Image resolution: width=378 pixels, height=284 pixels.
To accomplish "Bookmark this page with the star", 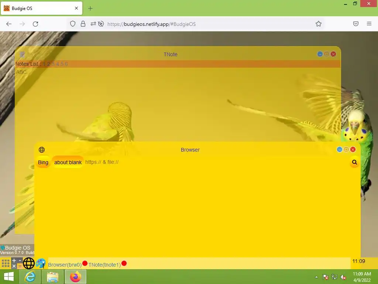I will (319, 24).
